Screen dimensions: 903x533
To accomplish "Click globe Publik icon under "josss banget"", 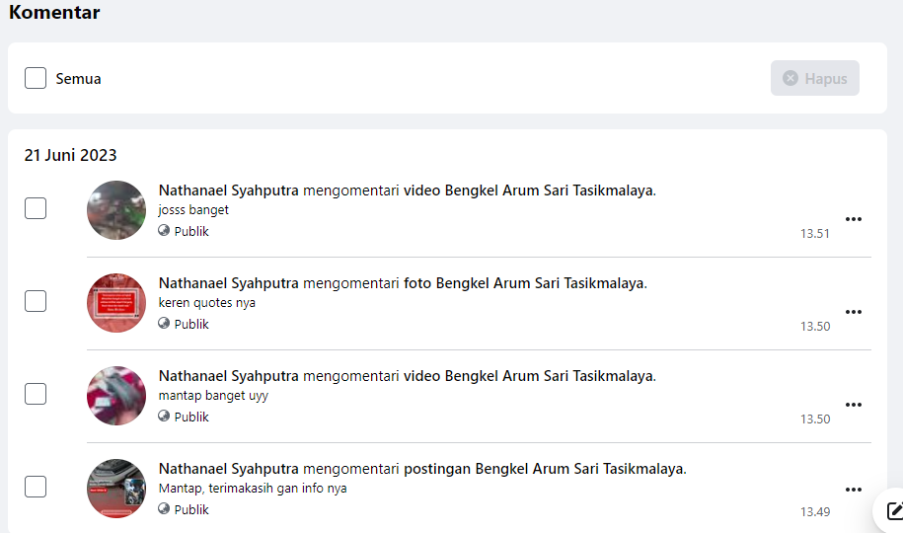I will click(164, 231).
